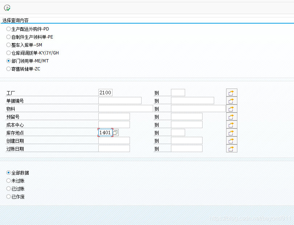Select 部门领用单-ME/MT radio option
Screen dimensions: 294x225
[8, 61]
